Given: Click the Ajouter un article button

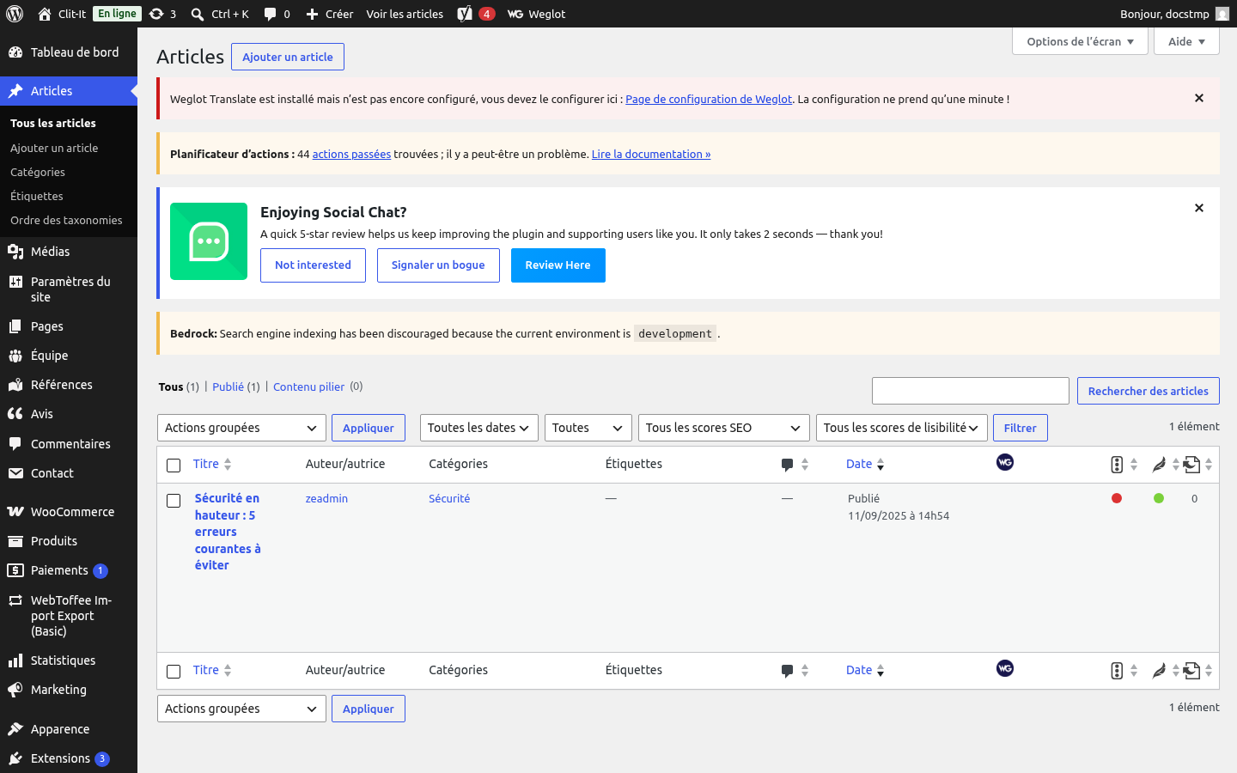Looking at the screenshot, I should point(288,57).
